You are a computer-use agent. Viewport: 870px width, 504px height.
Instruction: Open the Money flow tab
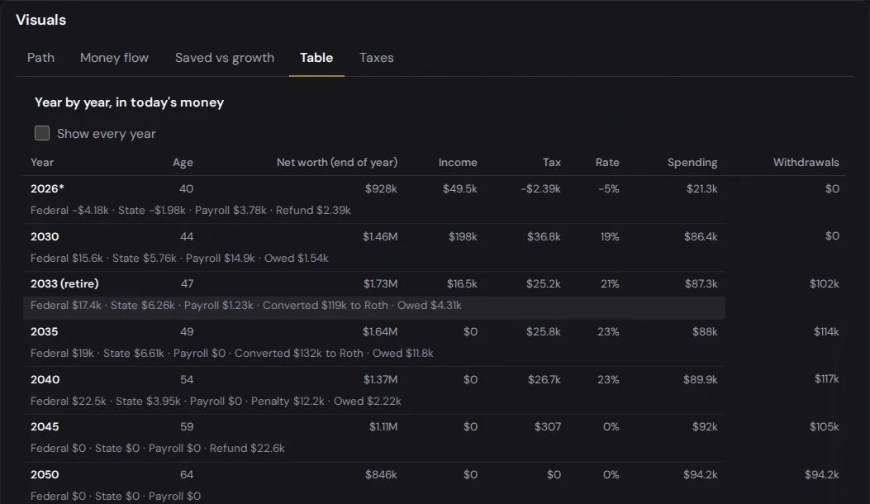114,58
